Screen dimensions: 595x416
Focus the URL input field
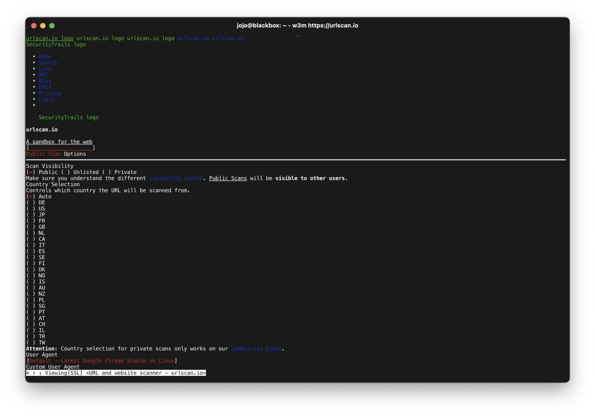click(60, 148)
